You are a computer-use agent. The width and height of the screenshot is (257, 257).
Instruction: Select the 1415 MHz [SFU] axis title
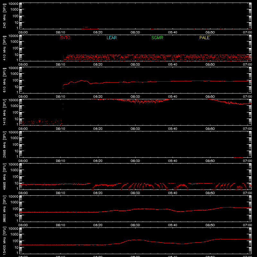pos(4,112)
